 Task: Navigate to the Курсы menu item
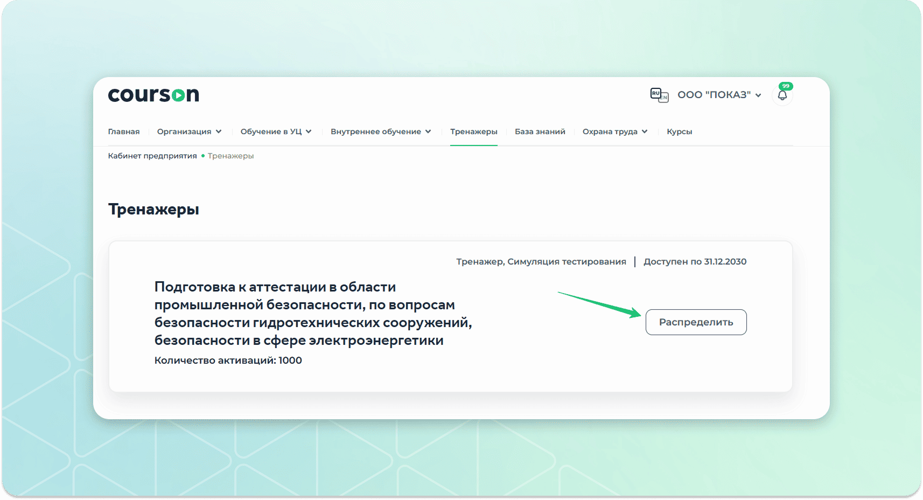click(x=679, y=131)
